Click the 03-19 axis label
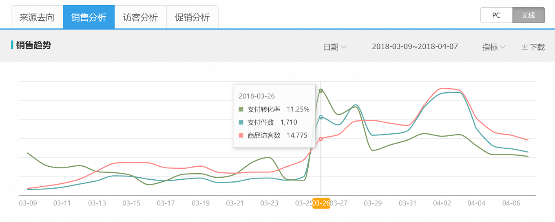555x222 pixels. (x=200, y=203)
